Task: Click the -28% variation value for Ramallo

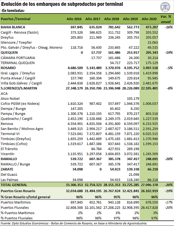Action: tap(167, 159)
